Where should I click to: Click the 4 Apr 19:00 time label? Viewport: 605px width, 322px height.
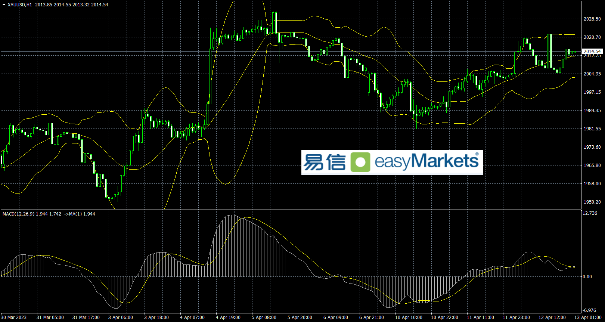coord(228,318)
